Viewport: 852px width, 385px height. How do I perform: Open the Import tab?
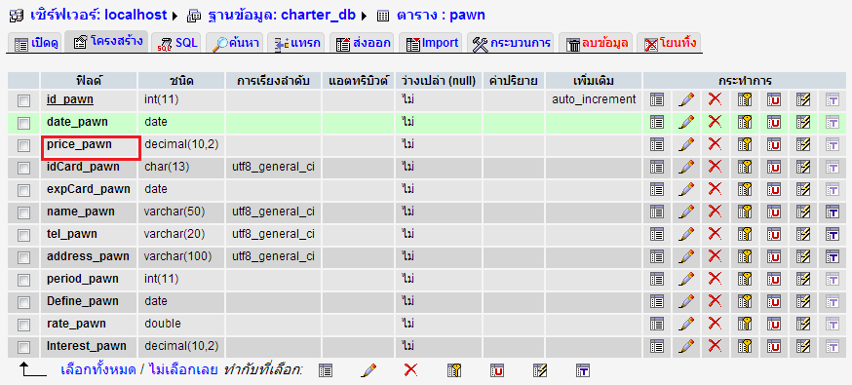[432, 43]
